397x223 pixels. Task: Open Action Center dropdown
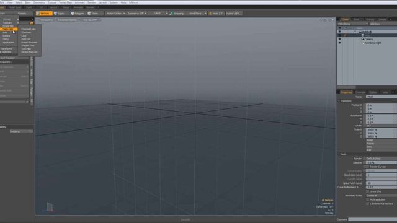[x=116, y=14]
